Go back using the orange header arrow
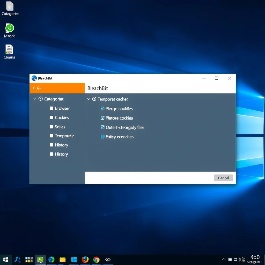This screenshot has height=265, width=265. 39,88
